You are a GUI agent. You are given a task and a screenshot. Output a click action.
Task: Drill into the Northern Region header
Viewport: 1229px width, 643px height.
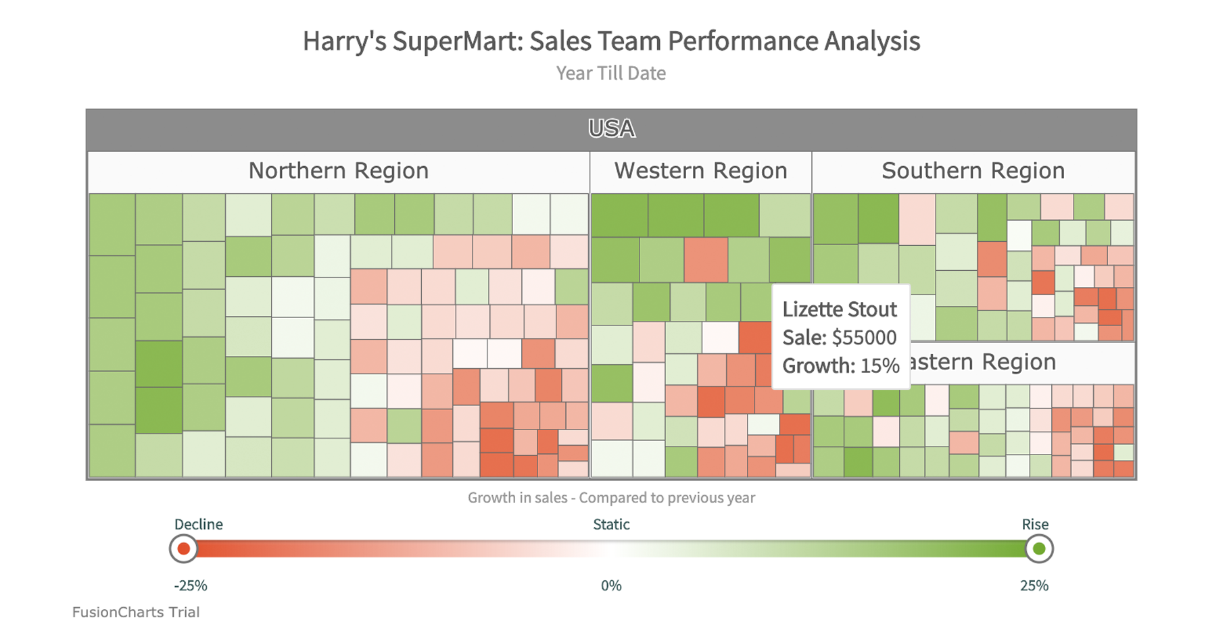click(x=338, y=172)
